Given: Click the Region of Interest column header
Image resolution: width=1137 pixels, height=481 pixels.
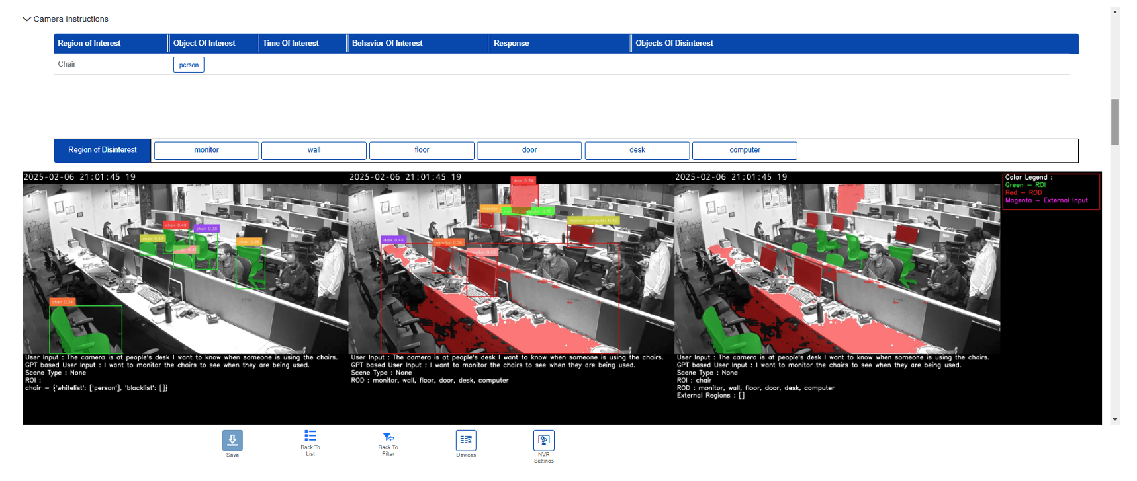Looking at the screenshot, I should click(x=89, y=43).
